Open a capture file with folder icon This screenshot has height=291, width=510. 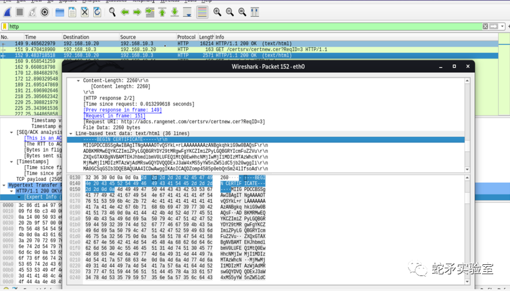(x=60, y=12)
